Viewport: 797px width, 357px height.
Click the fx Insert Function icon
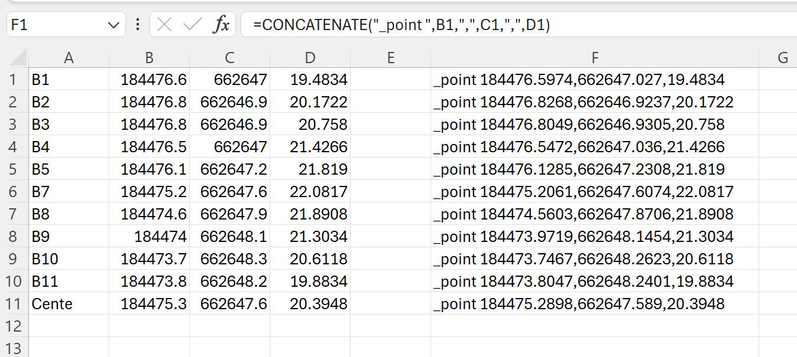point(222,25)
